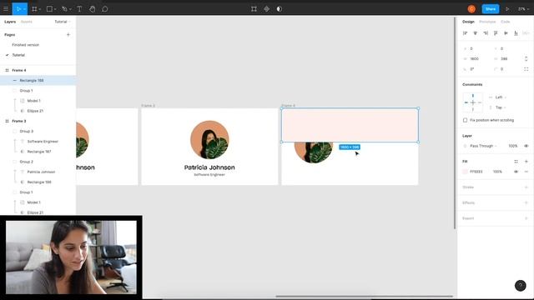The image size is (534, 300).
Task: Click the orange user avatar
Action: [x=471, y=9]
